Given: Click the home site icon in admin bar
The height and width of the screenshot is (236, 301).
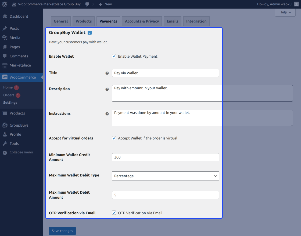Looking at the screenshot, I should pyautogui.click(x=14, y=4).
